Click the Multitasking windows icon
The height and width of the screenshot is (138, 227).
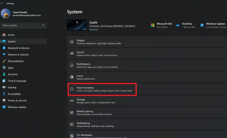pyautogui.click(x=72, y=124)
